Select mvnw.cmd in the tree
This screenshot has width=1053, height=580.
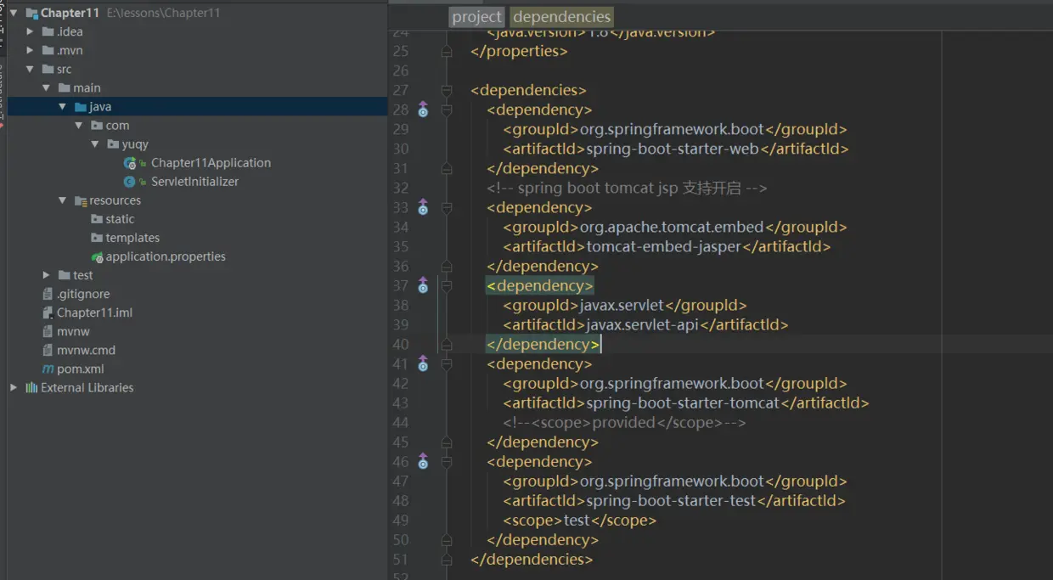click(86, 350)
